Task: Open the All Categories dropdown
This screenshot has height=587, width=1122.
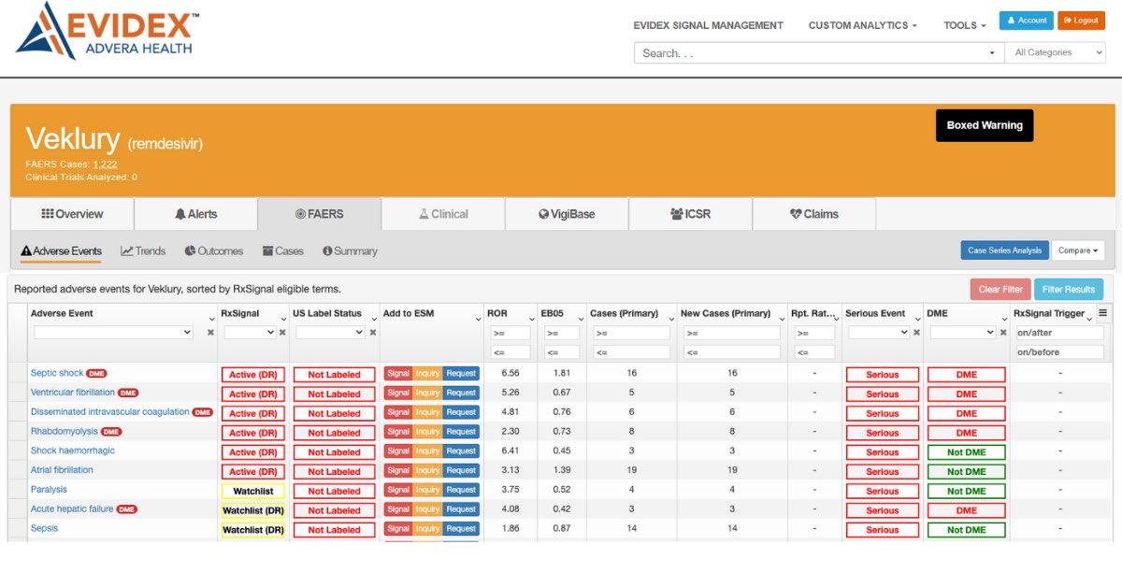Action: pos(1055,53)
